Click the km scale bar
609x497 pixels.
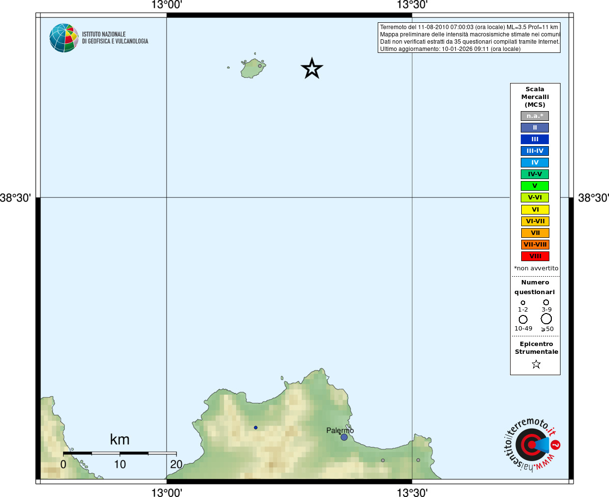120,453
